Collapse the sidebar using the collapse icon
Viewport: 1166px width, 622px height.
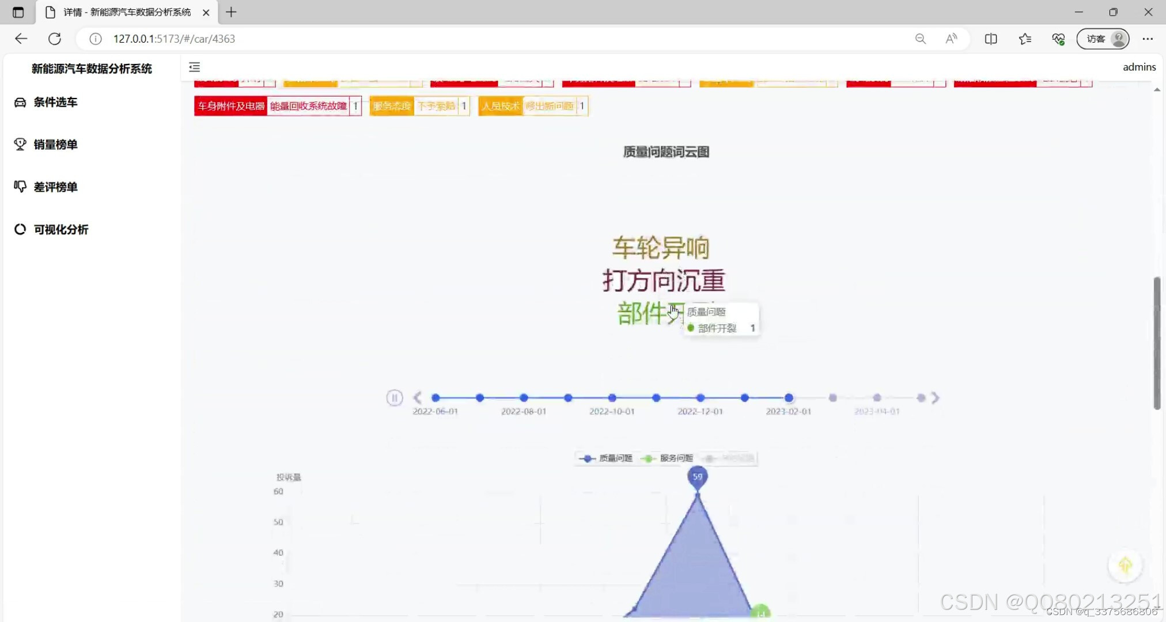[195, 67]
